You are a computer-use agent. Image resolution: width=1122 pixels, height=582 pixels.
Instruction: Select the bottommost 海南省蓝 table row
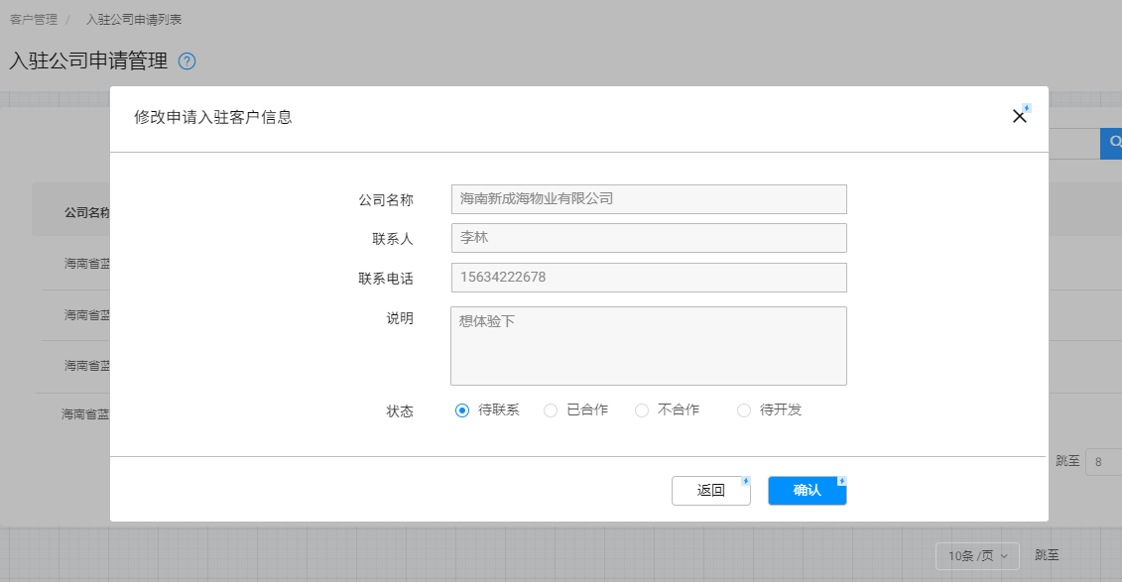pyautogui.click(x=85, y=414)
